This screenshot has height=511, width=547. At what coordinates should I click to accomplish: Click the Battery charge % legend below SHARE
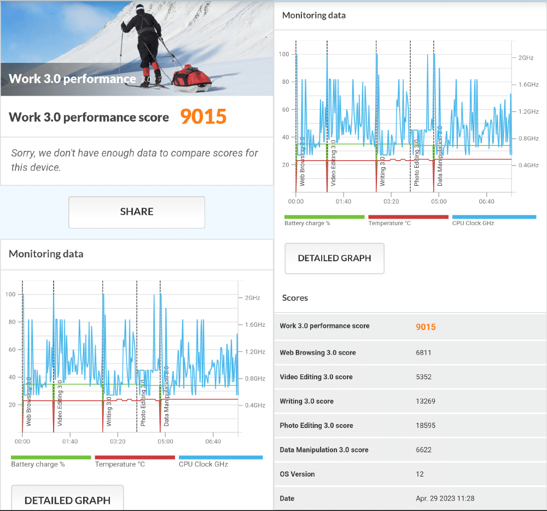tap(38, 464)
